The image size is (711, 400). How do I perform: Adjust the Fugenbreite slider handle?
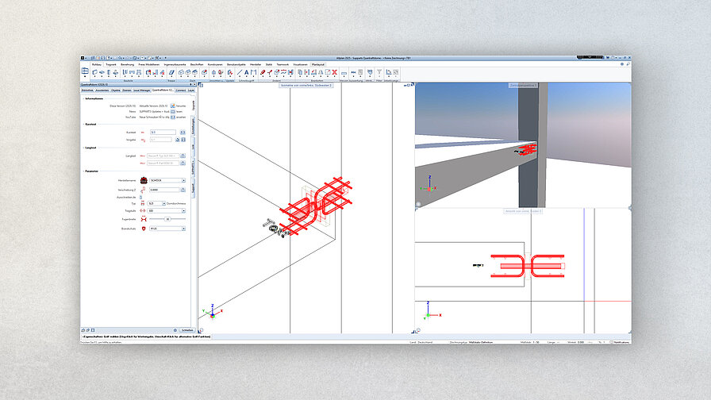coord(167,218)
